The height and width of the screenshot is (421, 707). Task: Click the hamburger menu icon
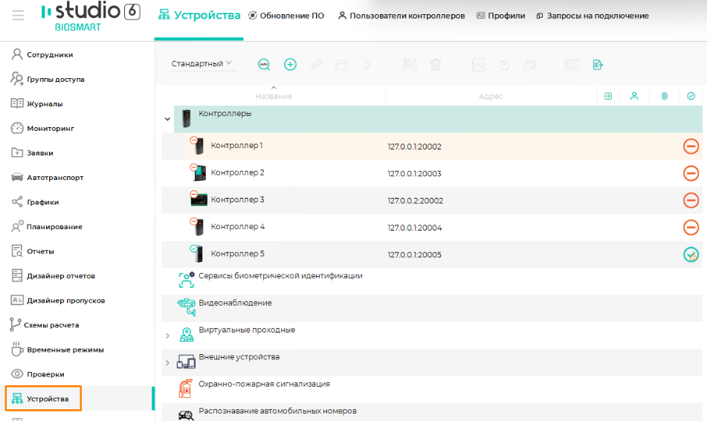18,16
